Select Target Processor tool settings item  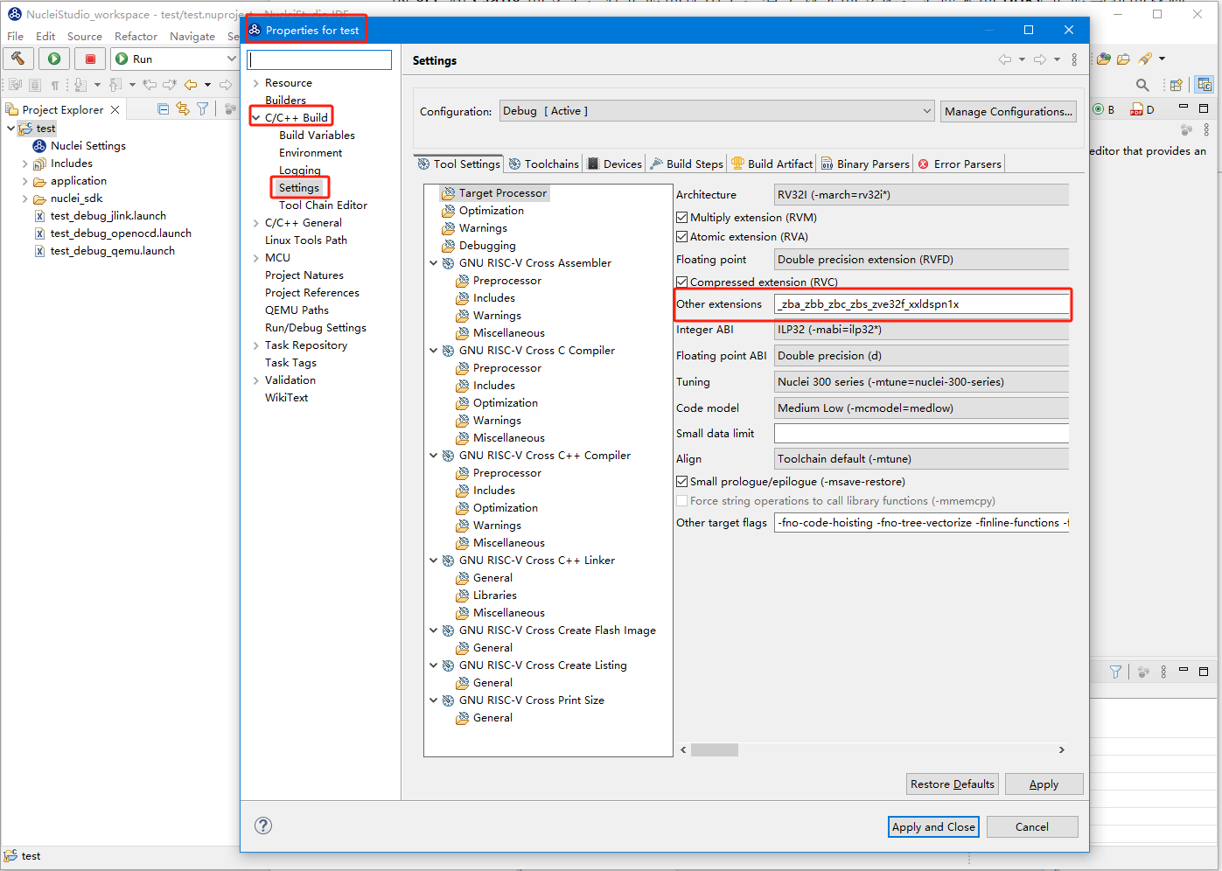coord(502,193)
